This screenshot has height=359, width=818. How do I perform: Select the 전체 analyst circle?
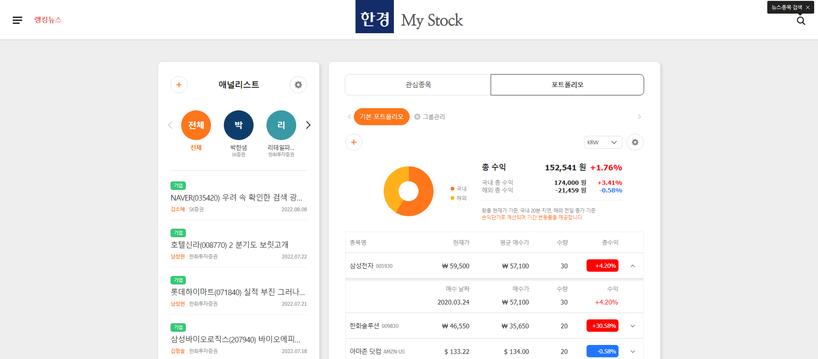[196, 125]
